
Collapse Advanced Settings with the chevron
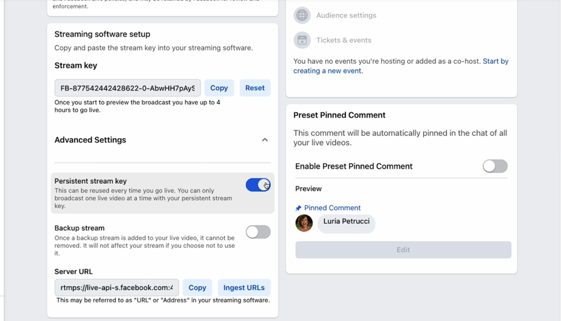tap(265, 140)
